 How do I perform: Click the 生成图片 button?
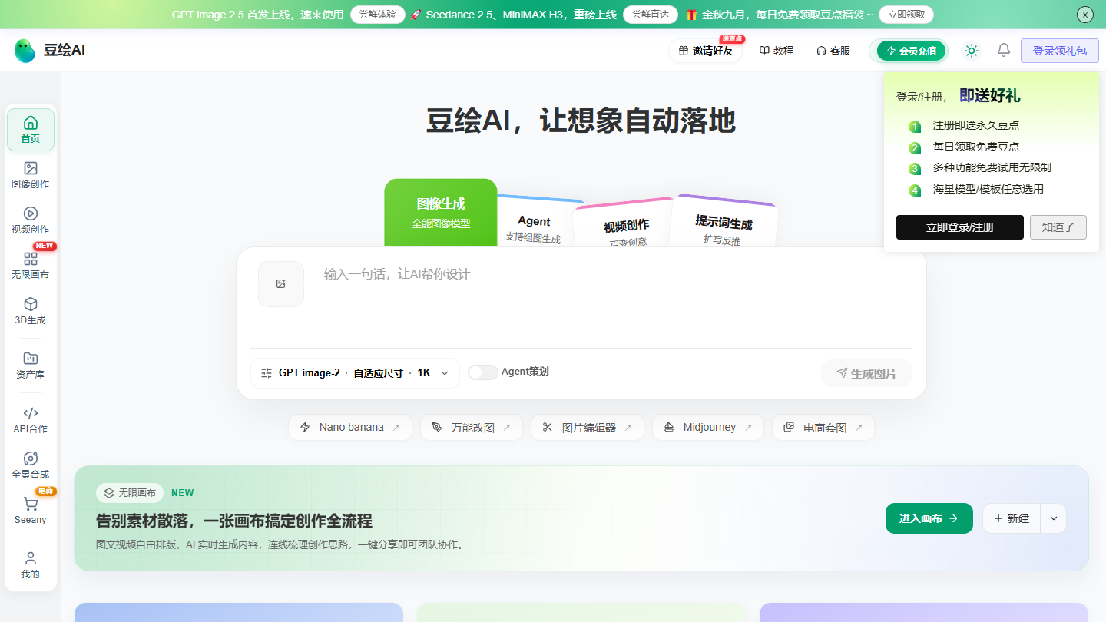867,373
